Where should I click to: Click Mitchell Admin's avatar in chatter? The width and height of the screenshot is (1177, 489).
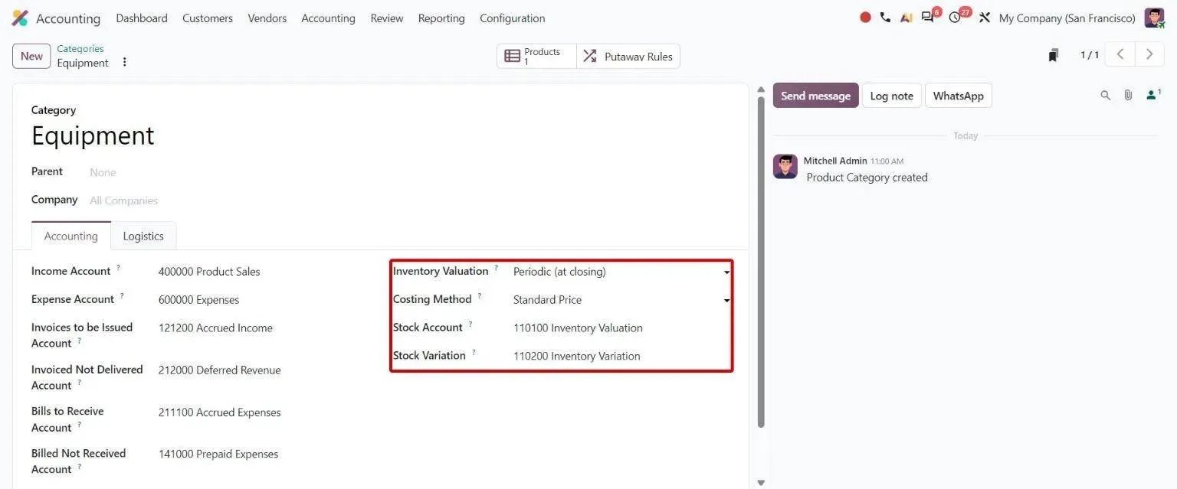[785, 166]
